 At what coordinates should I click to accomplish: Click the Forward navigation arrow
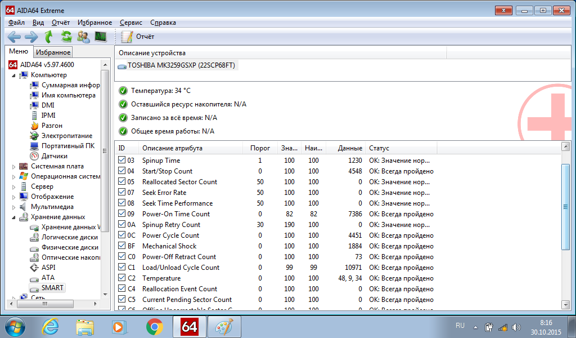pos(31,37)
